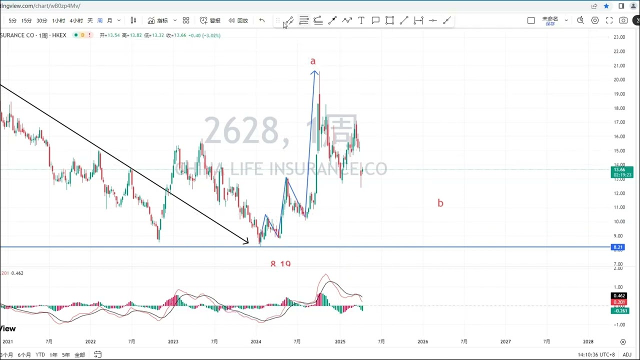Open candlestick chart type selector
Screen dimensions: 640x360
pos(133,20)
